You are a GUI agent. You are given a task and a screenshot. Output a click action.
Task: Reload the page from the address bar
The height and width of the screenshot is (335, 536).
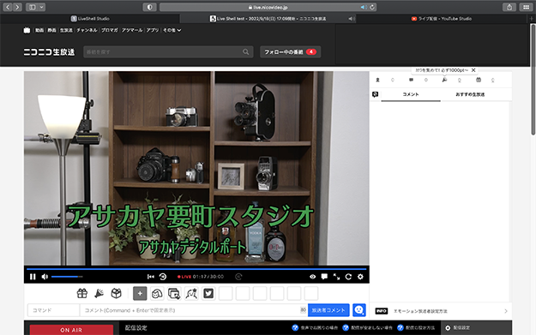coord(372,7)
